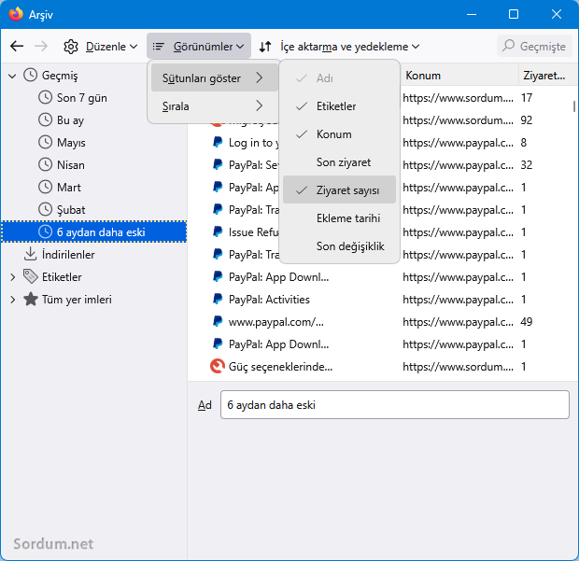The width and height of the screenshot is (579, 561).
Task: Click the Şubat clock icon
Action: (45, 209)
